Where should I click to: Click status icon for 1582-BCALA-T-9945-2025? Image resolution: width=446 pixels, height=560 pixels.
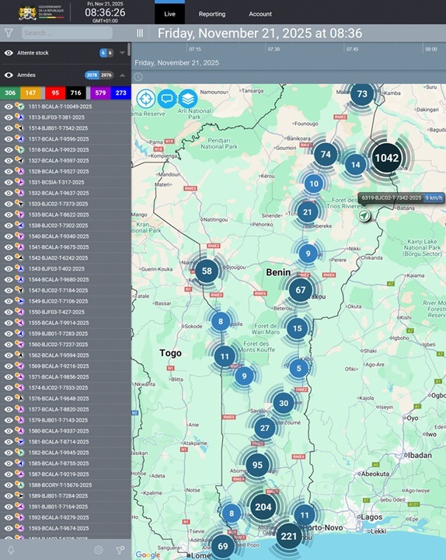pos(19,453)
